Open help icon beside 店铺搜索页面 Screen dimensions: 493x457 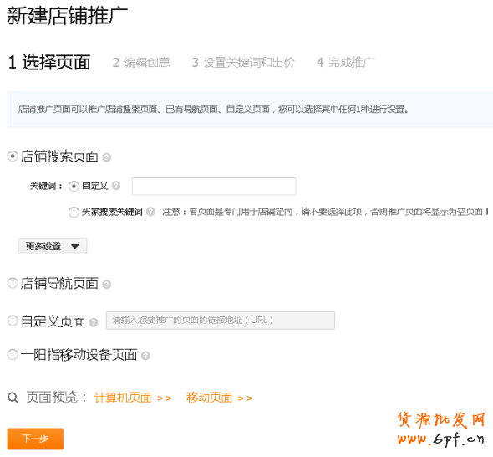click(x=107, y=157)
